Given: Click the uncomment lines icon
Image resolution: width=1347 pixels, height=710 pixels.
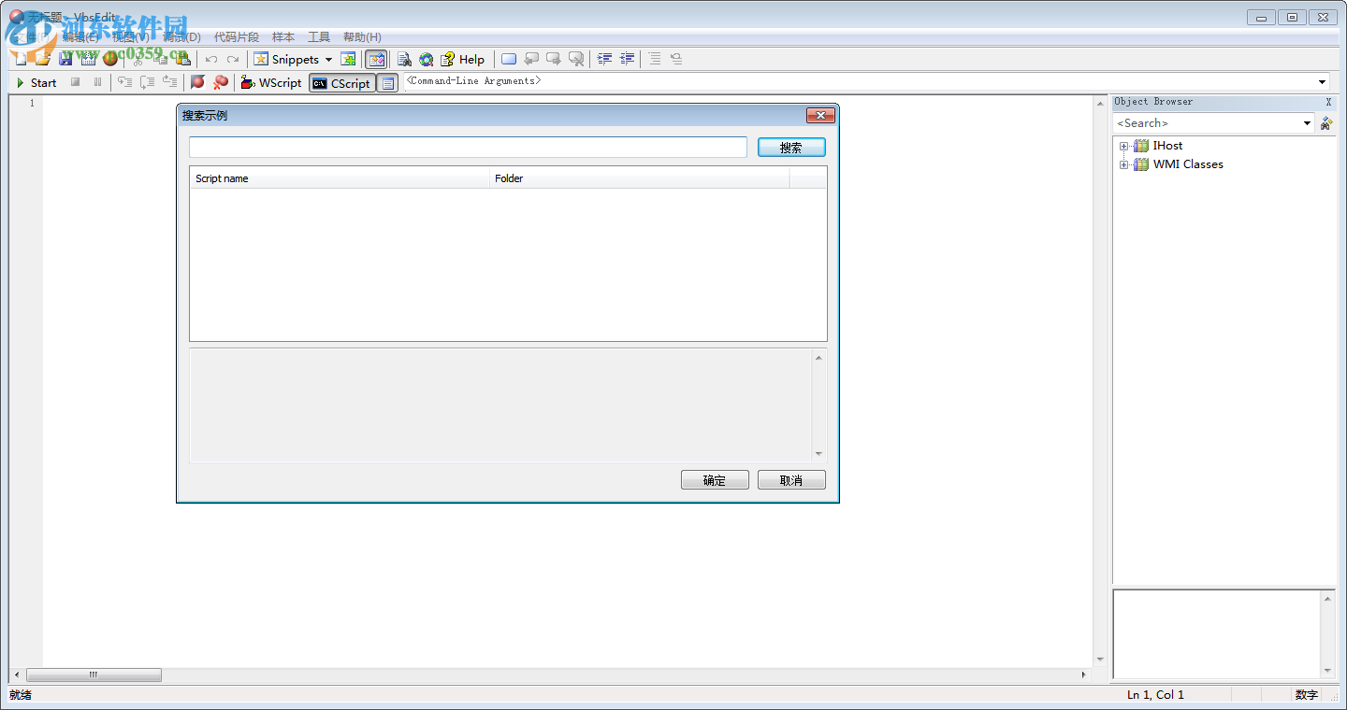Looking at the screenshot, I should (x=676, y=59).
